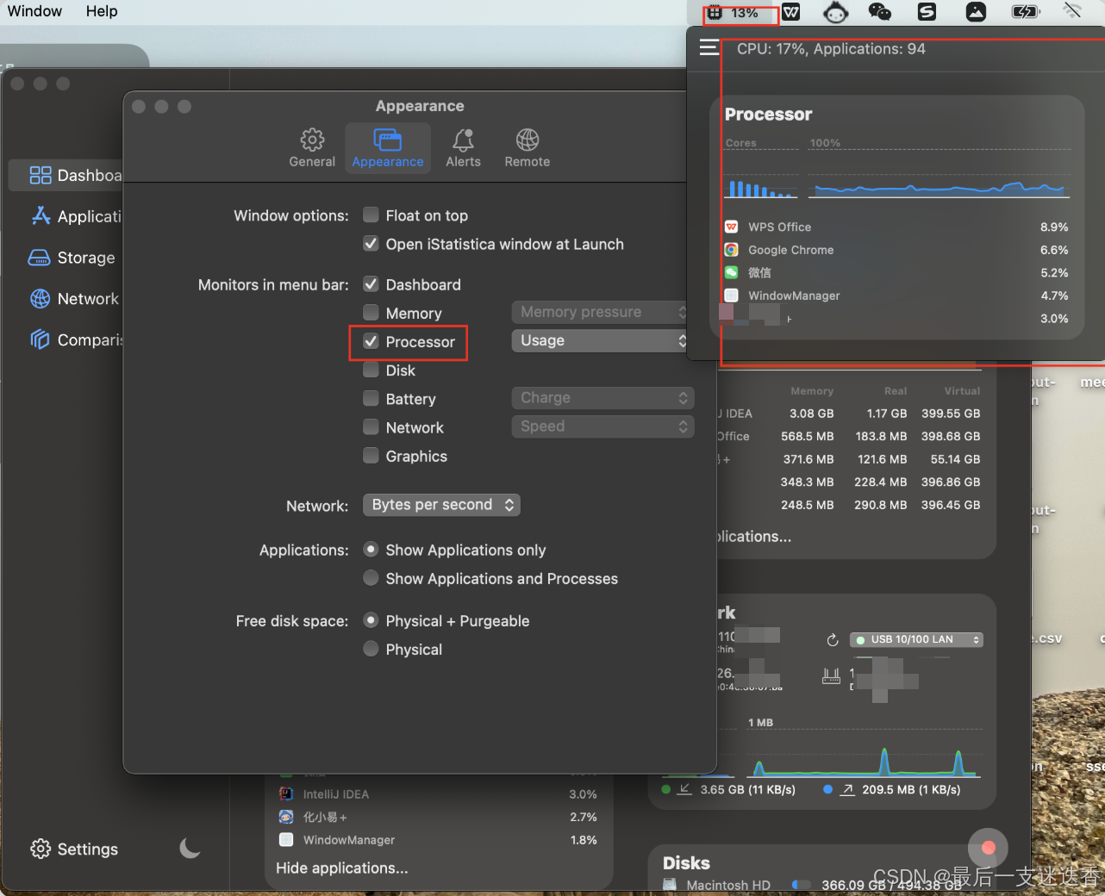Click the red record button

[x=988, y=848]
